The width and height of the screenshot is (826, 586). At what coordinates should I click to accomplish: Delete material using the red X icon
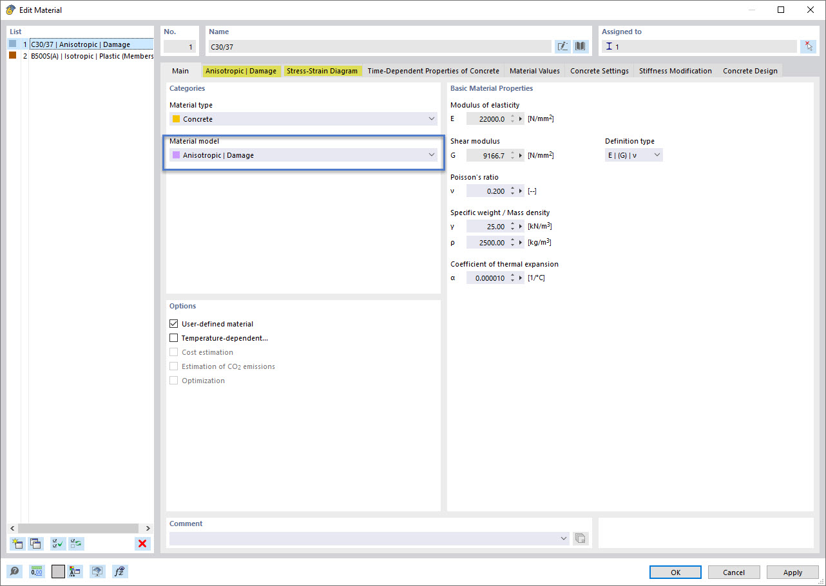[x=142, y=543]
